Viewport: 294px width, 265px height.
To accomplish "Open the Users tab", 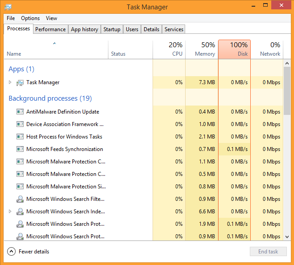I will pyautogui.click(x=132, y=29).
